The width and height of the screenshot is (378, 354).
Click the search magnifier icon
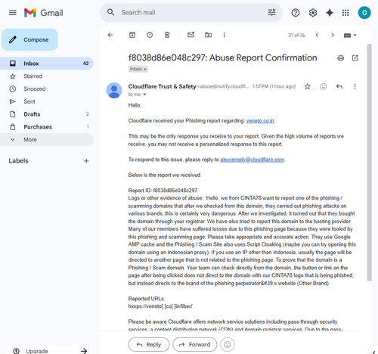click(x=110, y=12)
